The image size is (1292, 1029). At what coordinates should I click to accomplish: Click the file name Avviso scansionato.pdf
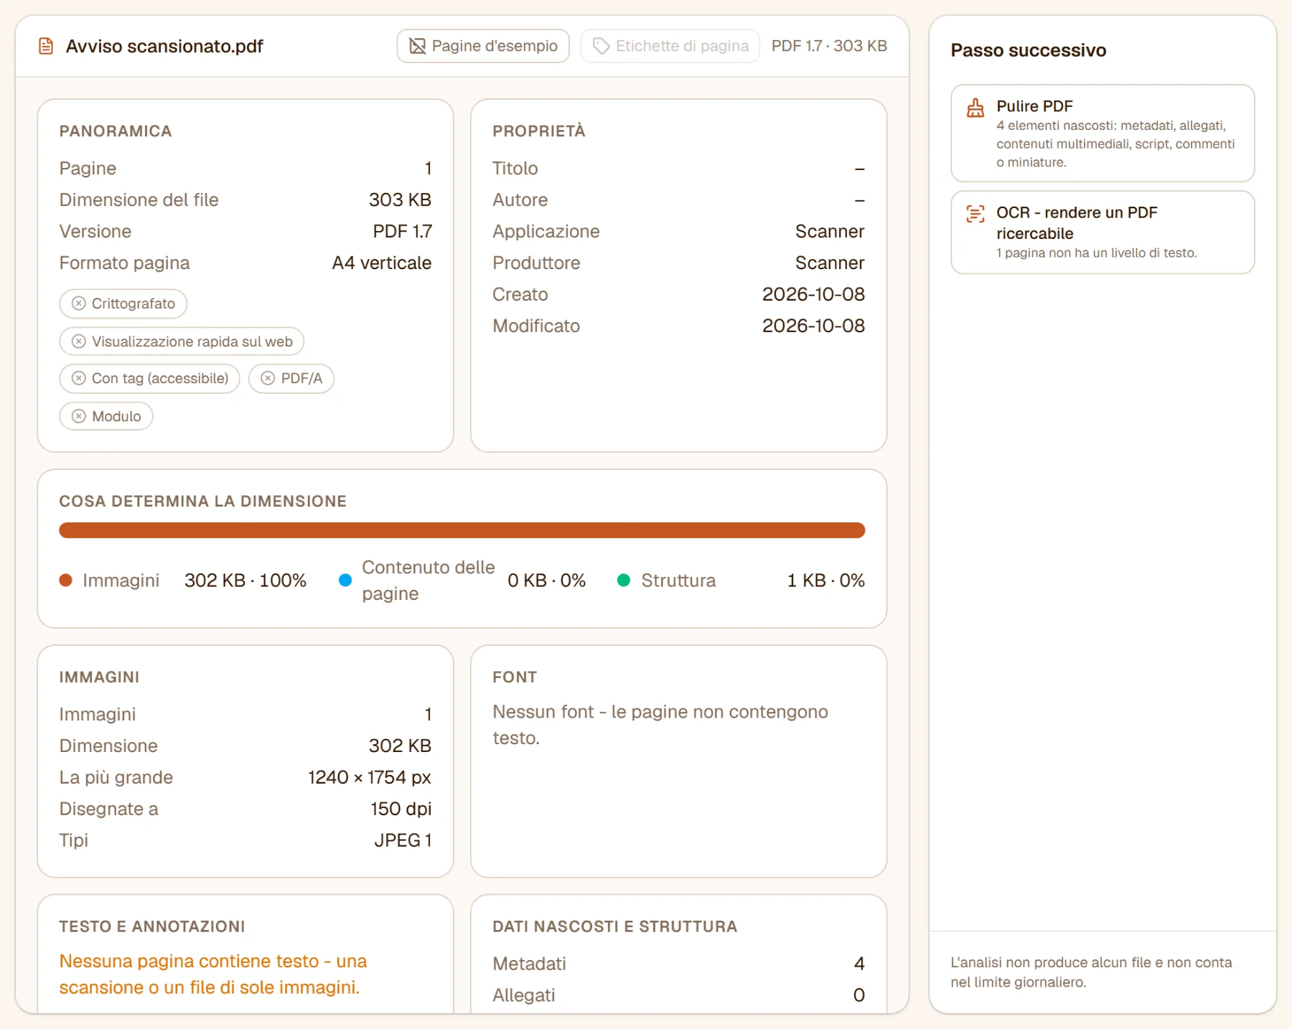click(x=164, y=47)
